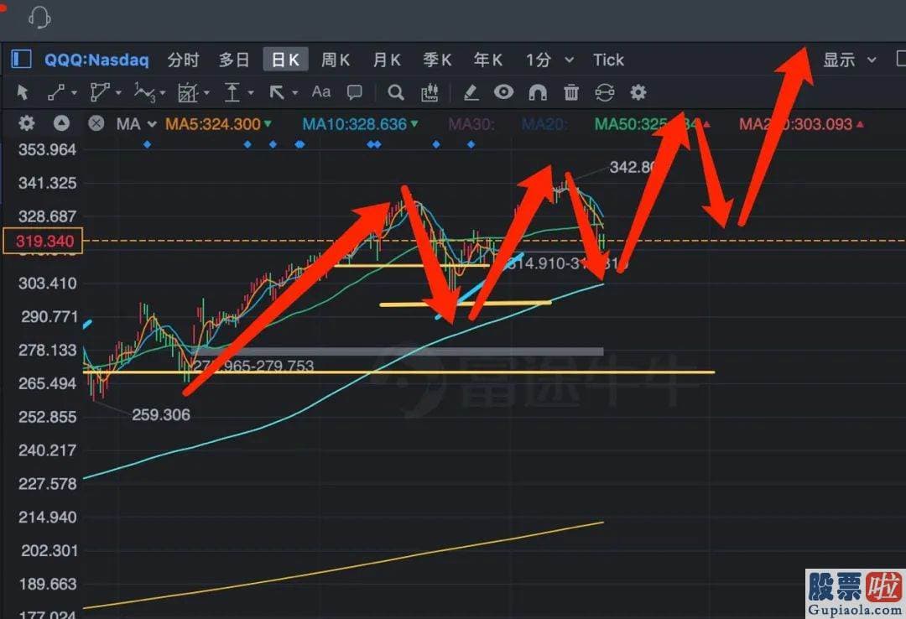Viewport: 906px width, 619px height.
Task: Click the 202.301 price axis label
Action: [49, 550]
